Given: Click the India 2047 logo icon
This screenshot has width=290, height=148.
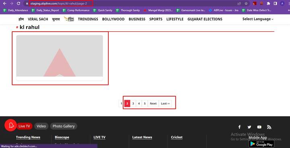Looking at the screenshot, I should click(x=69, y=19).
